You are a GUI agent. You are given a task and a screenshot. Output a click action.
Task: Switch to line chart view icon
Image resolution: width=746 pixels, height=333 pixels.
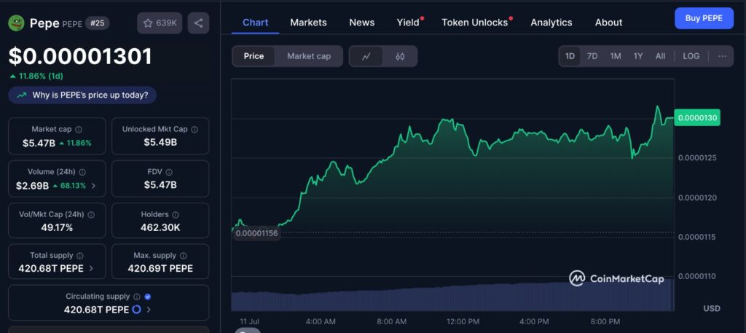(366, 57)
